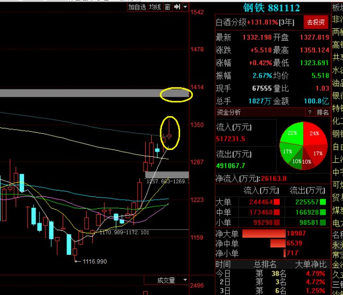This screenshot has width=343, height=295.
Task: Click the outflow amount 491067.7
Action: pos(231,165)
